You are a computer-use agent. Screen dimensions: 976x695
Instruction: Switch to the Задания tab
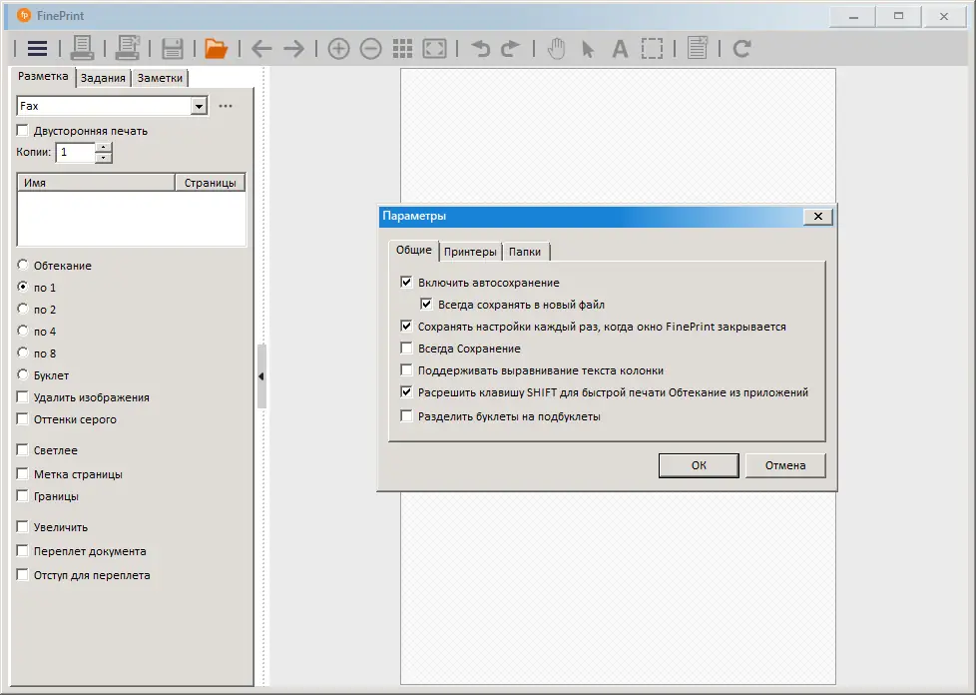tap(103, 78)
